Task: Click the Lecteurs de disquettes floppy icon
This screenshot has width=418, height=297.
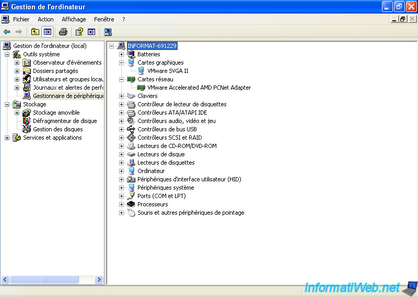Action: (x=131, y=163)
